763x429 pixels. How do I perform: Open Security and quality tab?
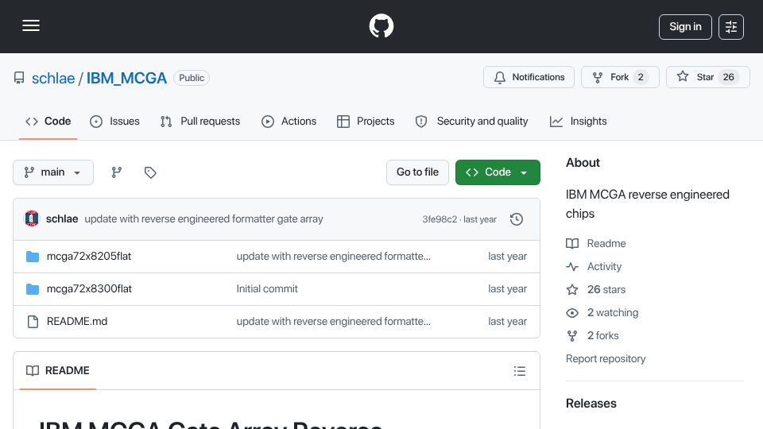[471, 121]
